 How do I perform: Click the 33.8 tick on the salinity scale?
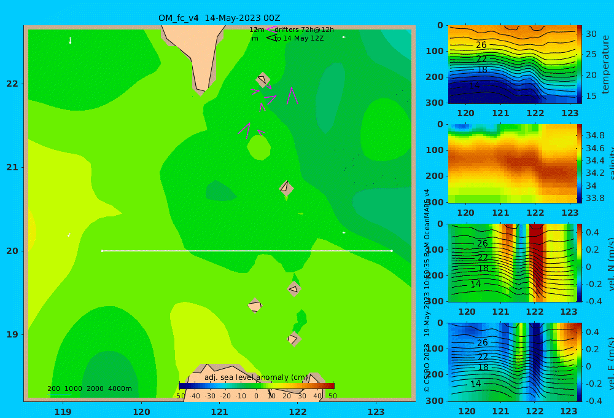pos(595,198)
